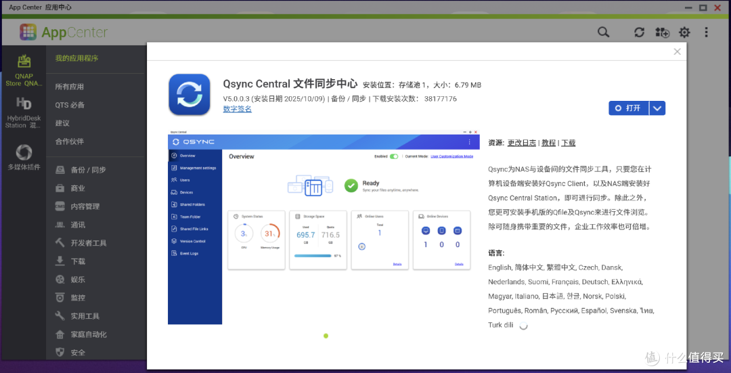Click the 下载 download arrow icon
The width and height of the screenshot is (731, 373).
coord(60,261)
